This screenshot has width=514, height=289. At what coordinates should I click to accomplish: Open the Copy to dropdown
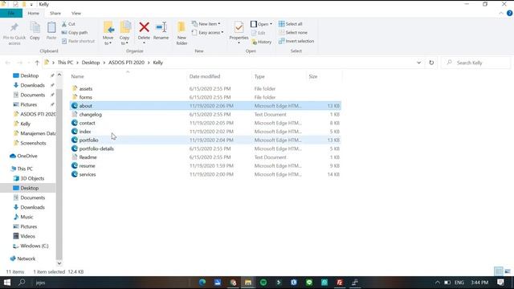(124, 33)
